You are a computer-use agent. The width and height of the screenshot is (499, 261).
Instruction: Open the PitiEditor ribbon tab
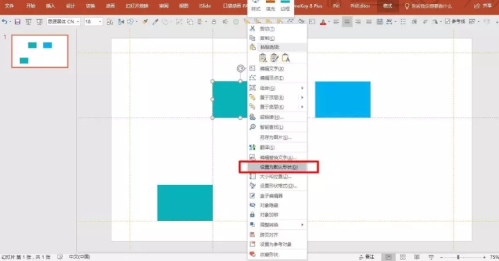pos(360,6)
